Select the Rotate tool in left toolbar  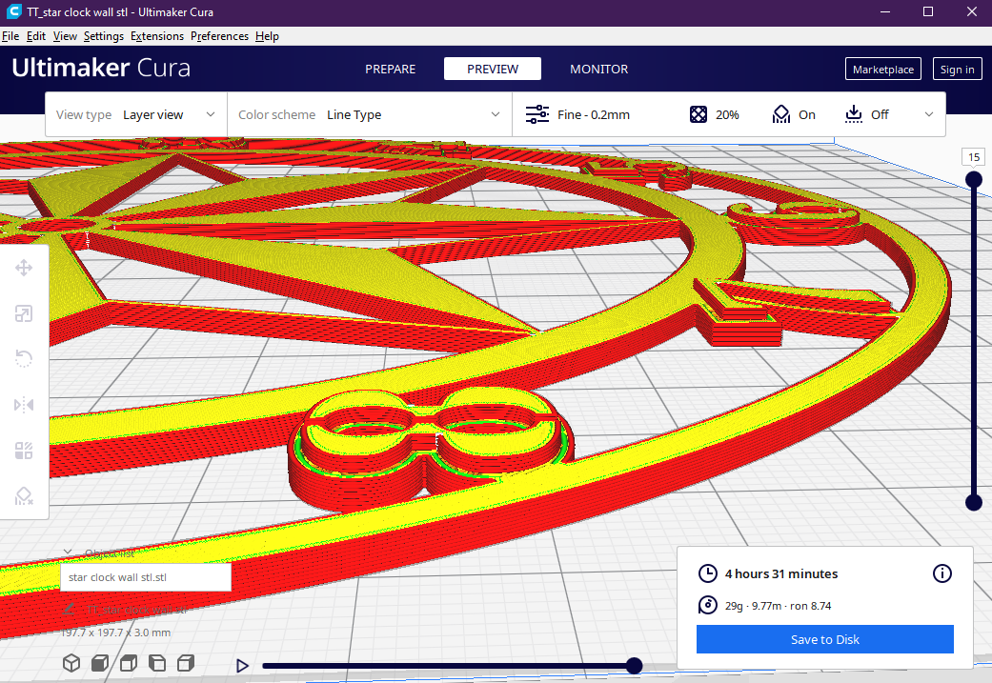tap(24, 359)
